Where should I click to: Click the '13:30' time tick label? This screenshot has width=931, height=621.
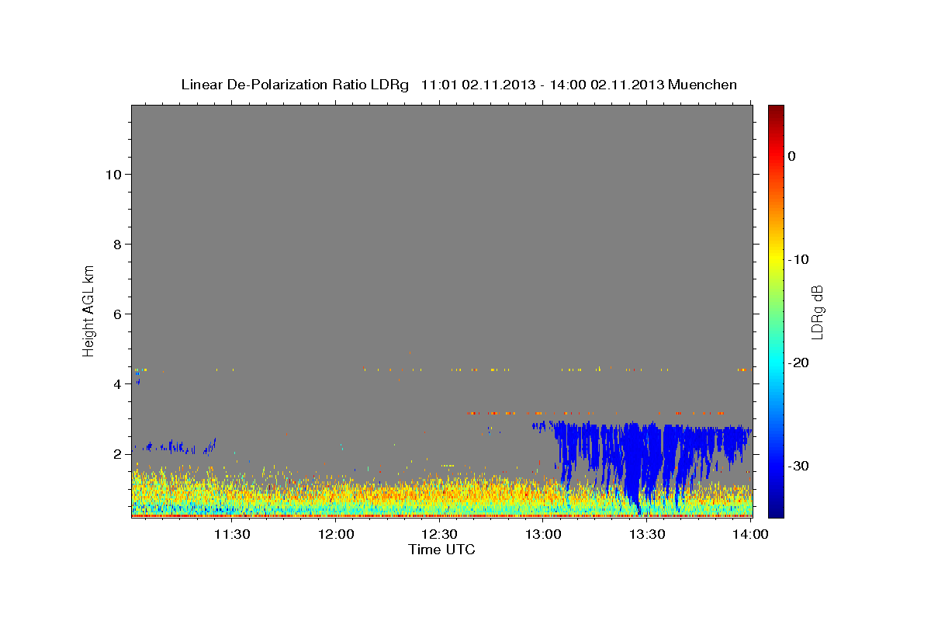coord(646,534)
